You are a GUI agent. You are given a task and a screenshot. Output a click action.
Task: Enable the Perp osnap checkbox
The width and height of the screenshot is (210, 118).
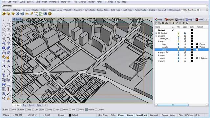coord(47,109)
